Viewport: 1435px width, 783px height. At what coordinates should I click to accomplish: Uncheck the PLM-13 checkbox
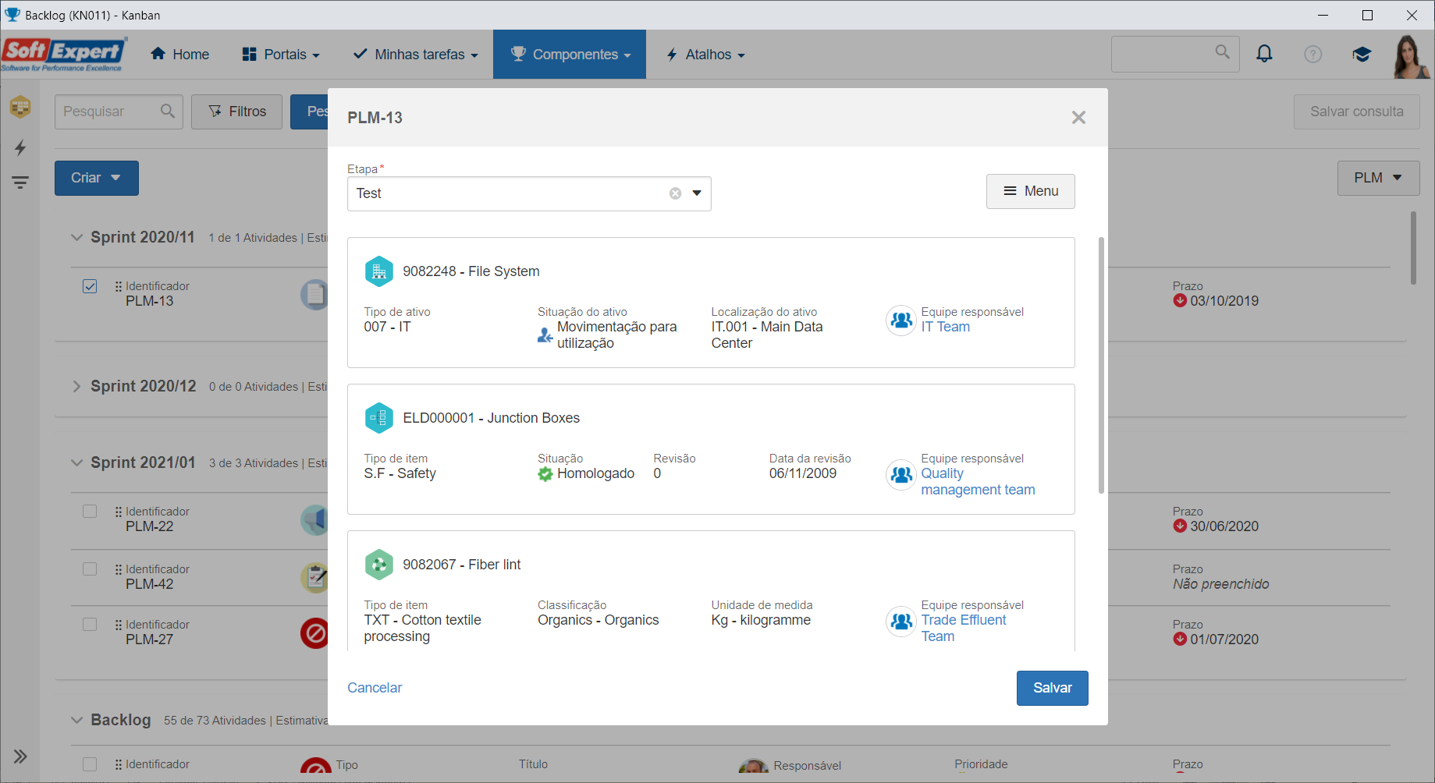90,286
